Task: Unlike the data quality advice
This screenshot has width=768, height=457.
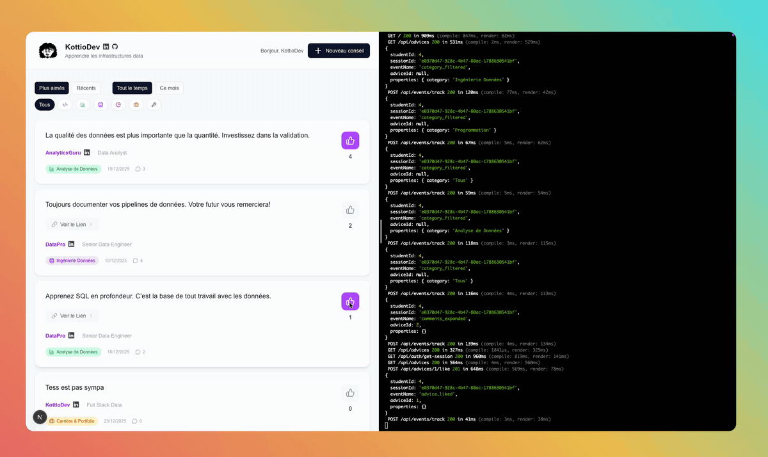Action: point(350,141)
